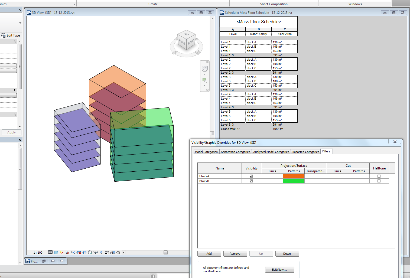Open the Rendering Dialog teapot icon
The image size is (410, 278).
tap(73, 252)
